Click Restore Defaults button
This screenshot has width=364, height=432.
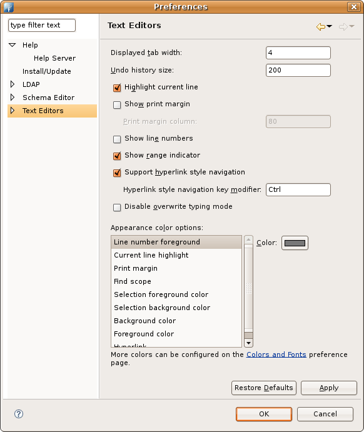pos(264,388)
